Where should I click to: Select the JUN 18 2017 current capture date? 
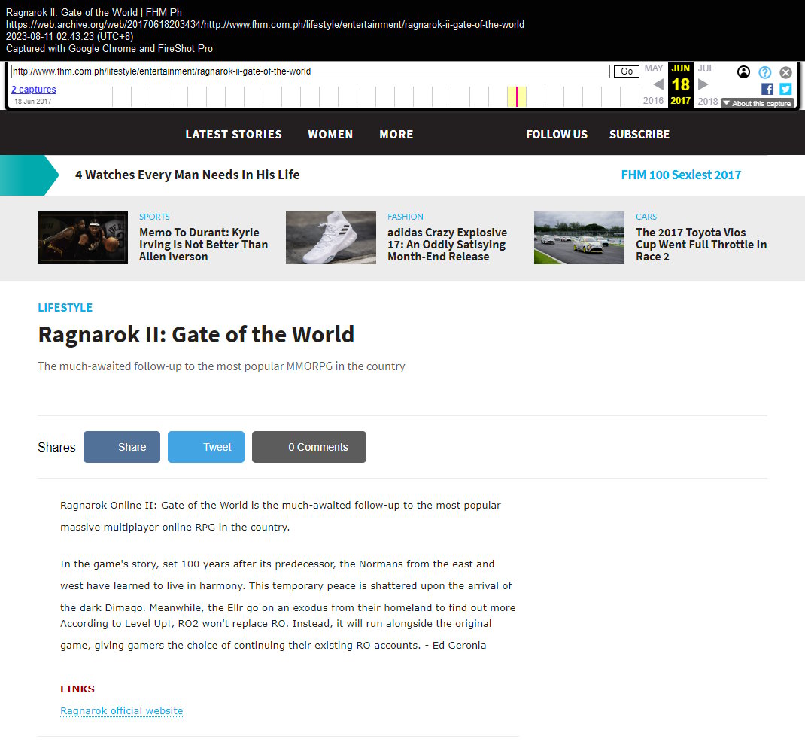681,84
